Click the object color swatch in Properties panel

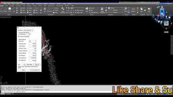pyautogui.click(x=109, y=8)
